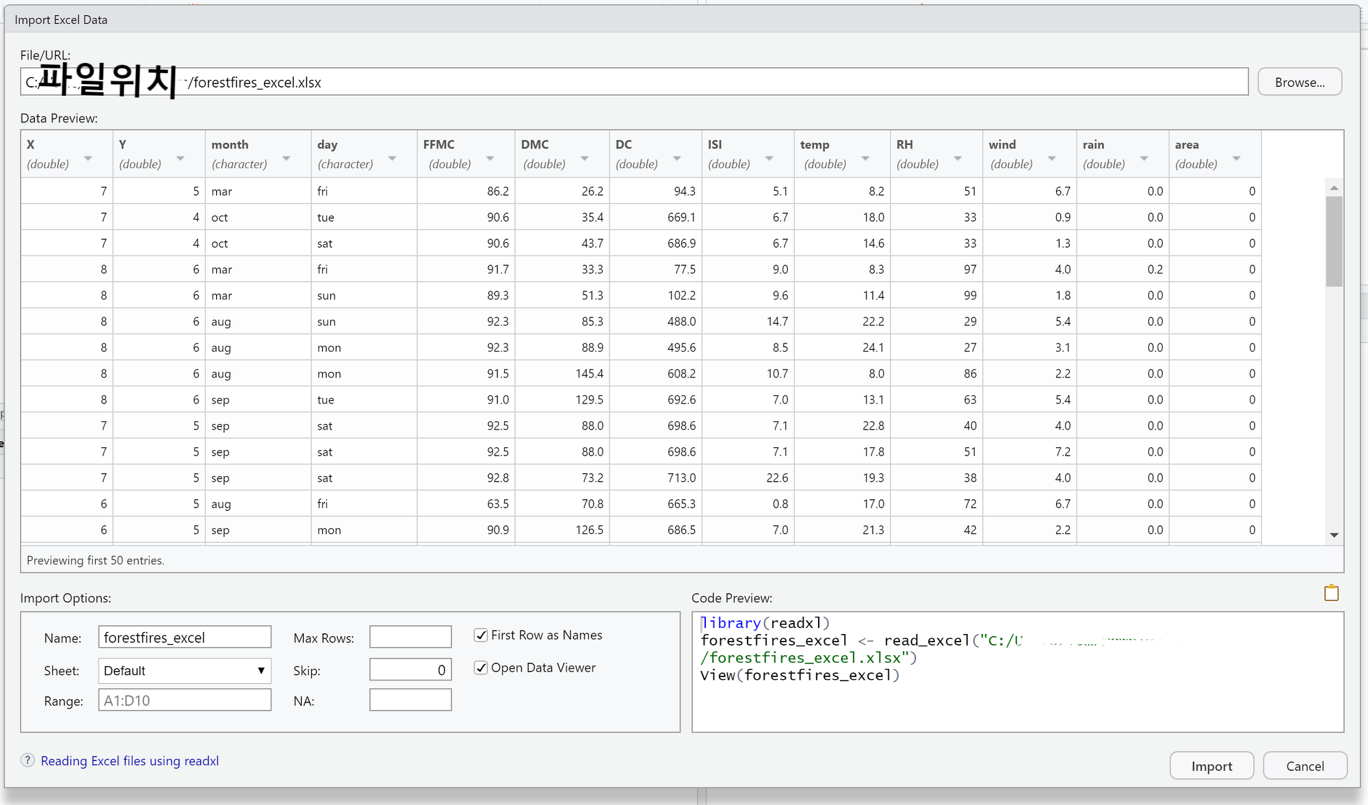
Task: Cancel the import dialog
Action: [x=1304, y=766]
